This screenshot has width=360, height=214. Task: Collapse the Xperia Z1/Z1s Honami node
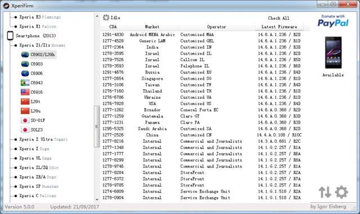click(42, 45)
